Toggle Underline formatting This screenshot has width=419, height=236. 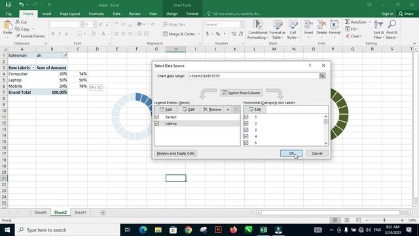[x=66, y=33]
